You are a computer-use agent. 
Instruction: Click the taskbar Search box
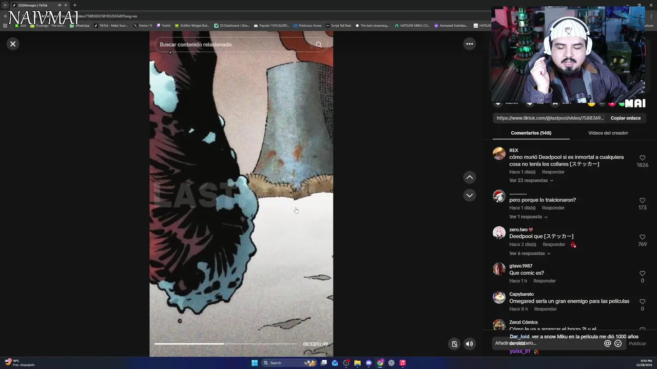289,363
